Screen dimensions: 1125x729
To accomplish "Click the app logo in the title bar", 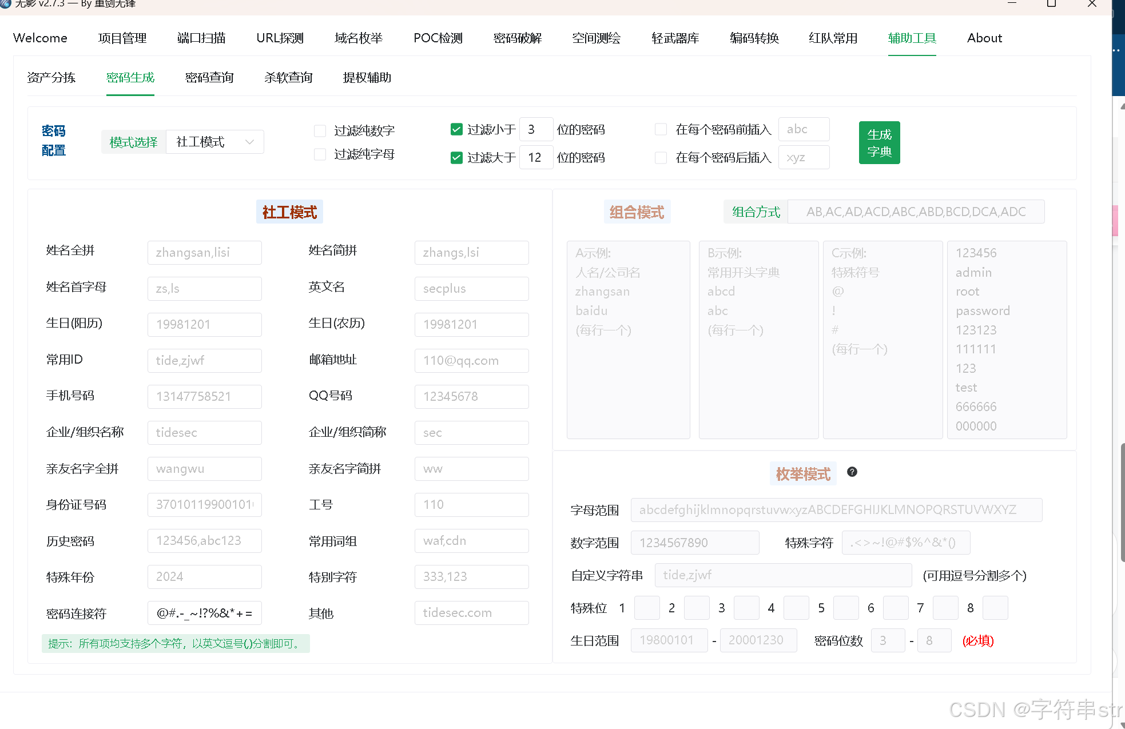I will click(5, 3).
